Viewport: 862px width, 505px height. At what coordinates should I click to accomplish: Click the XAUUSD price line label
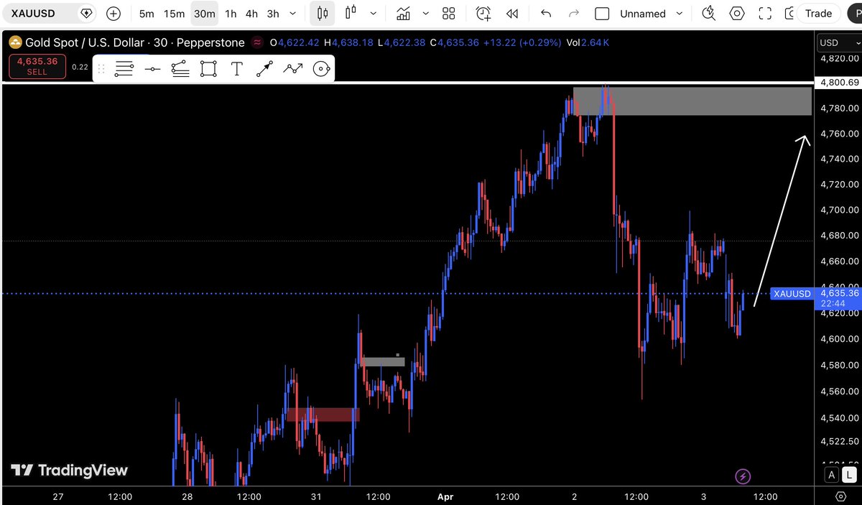[x=792, y=294]
